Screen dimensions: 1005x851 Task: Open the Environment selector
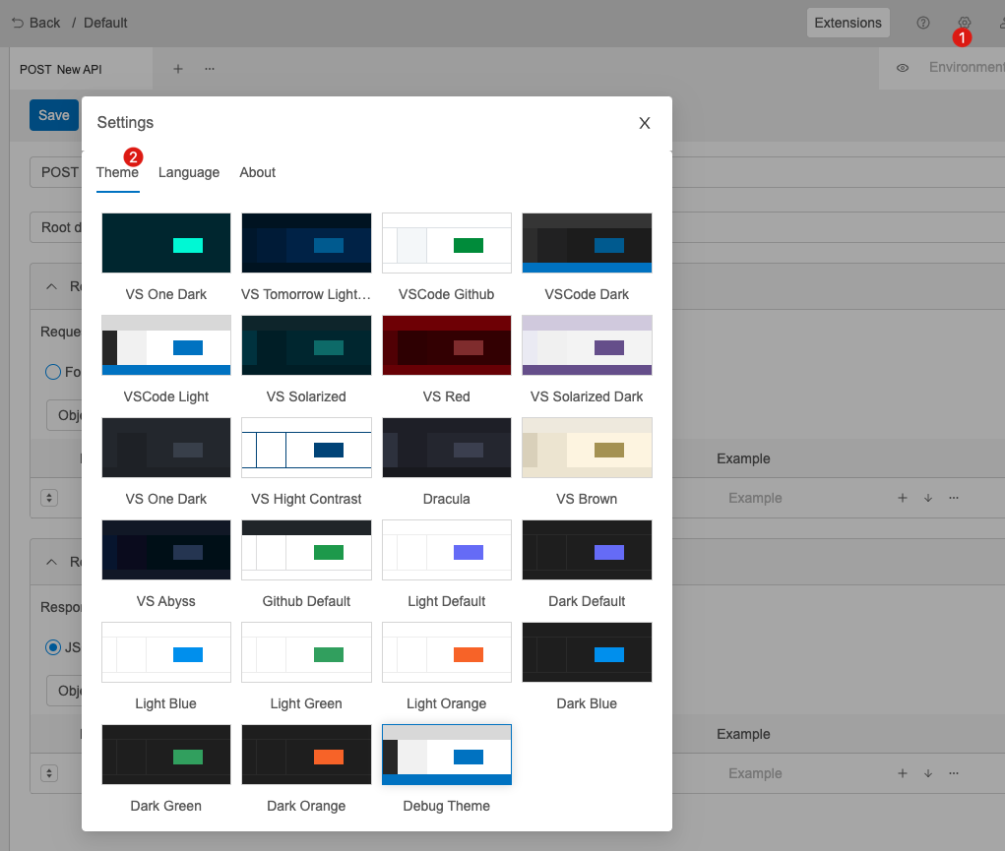[x=966, y=67]
